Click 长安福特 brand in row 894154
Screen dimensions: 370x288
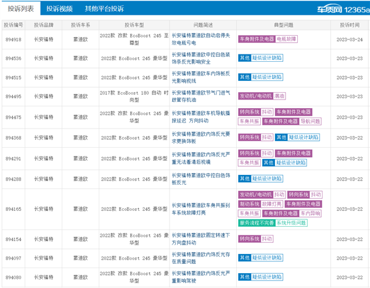44,239
